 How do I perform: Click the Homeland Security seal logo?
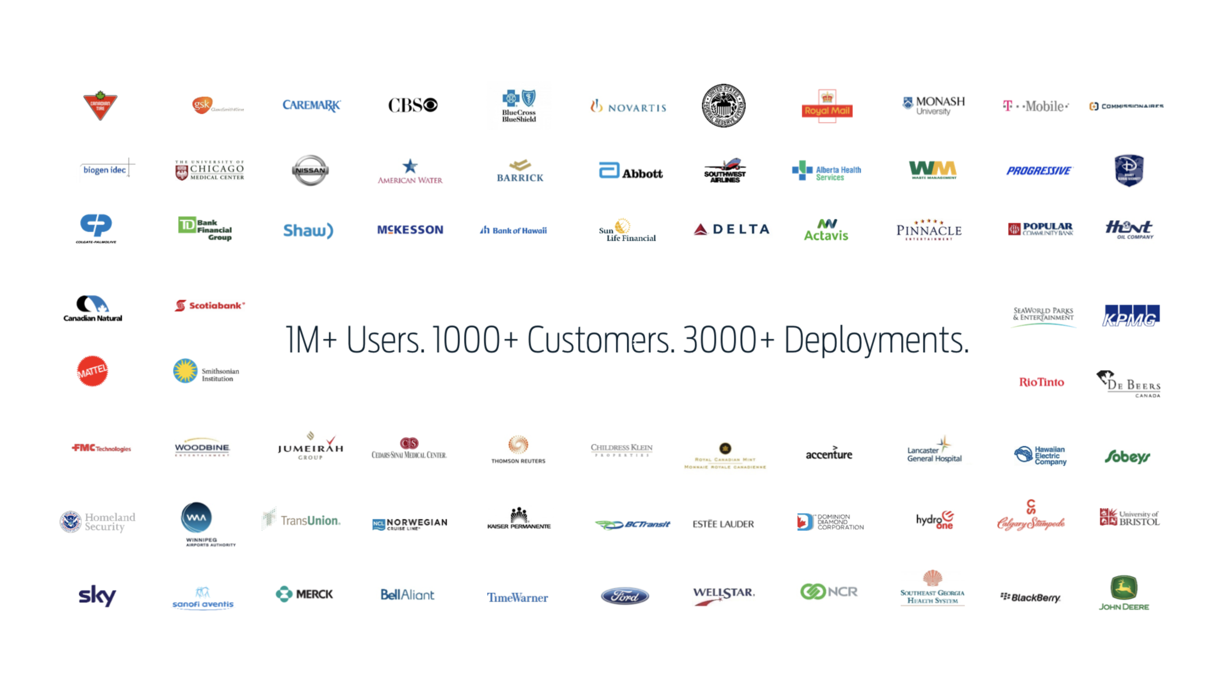(x=97, y=522)
